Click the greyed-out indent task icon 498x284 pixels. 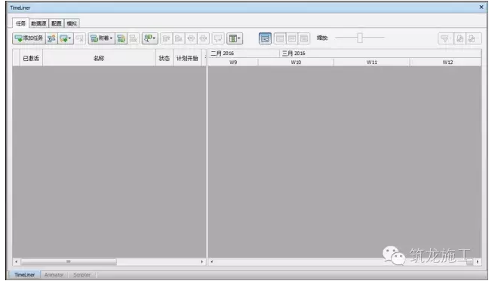tap(191, 38)
